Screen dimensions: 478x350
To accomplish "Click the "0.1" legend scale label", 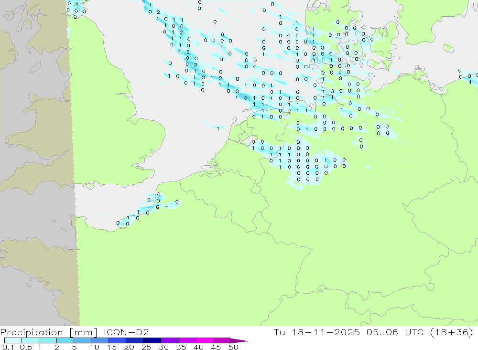I will click(x=8, y=347).
